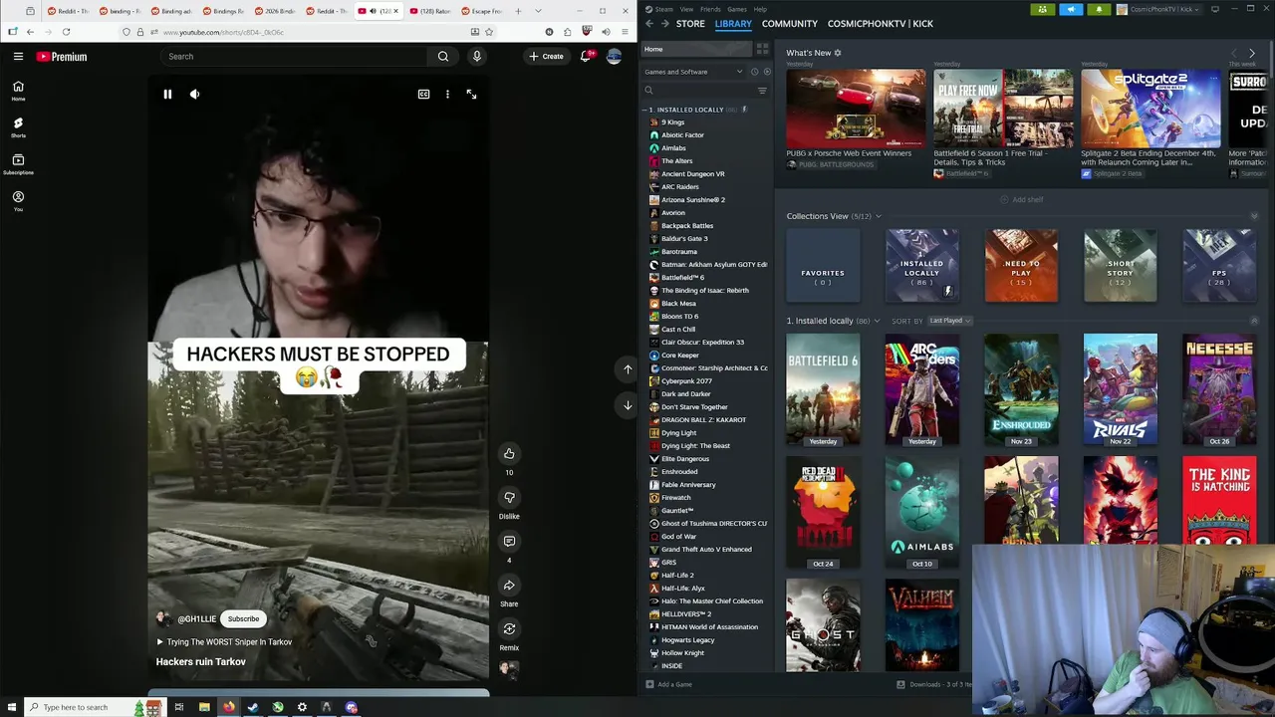
Task: Share the Short
Action: click(x=509, y=586)
